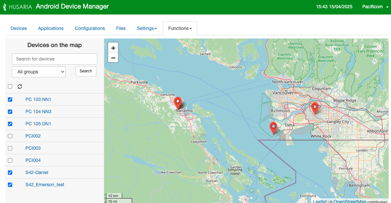Click the Lynden label on the map

pos(362,150)
